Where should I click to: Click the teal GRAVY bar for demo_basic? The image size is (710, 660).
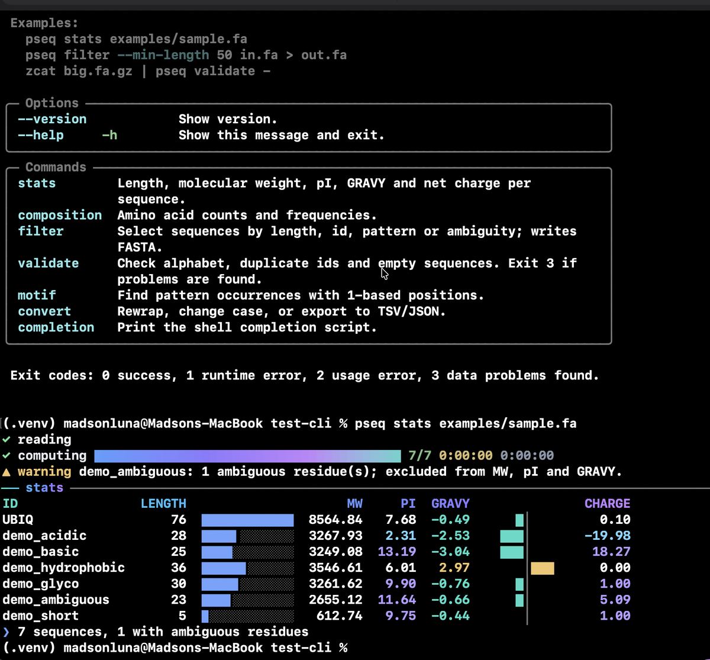coord(512,552)
